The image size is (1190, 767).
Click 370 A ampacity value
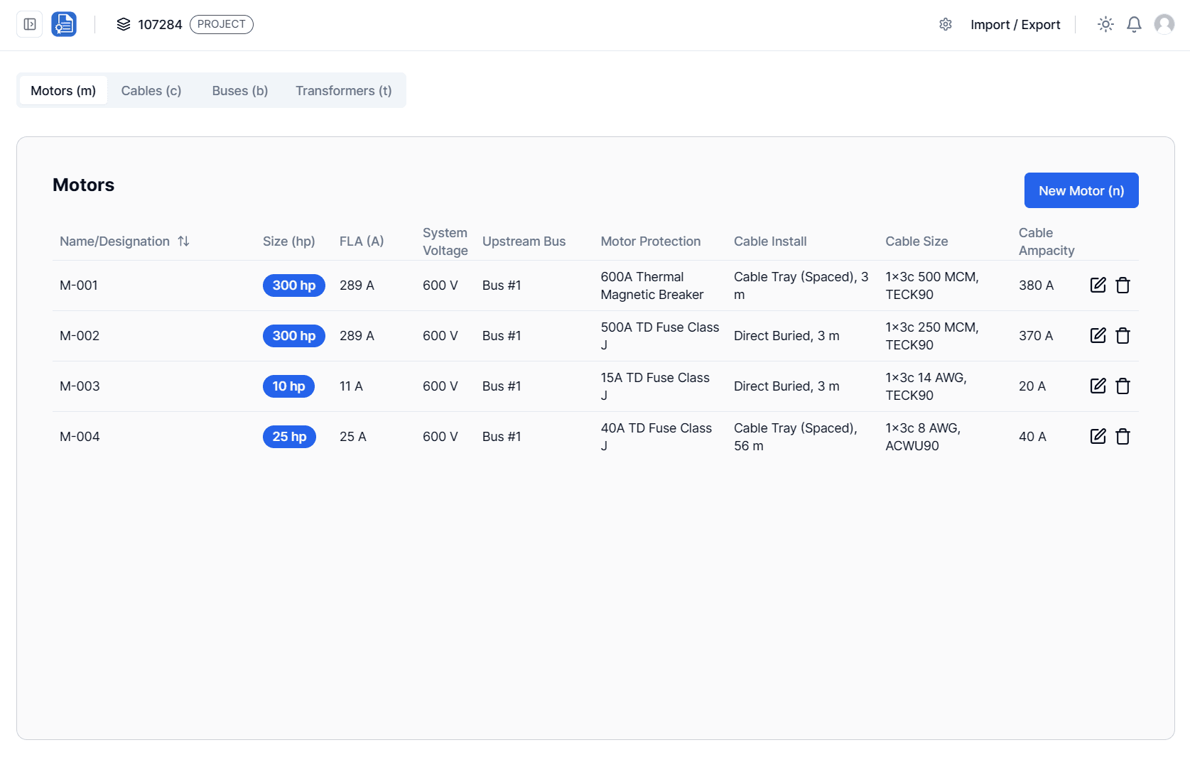[1036, 336]
